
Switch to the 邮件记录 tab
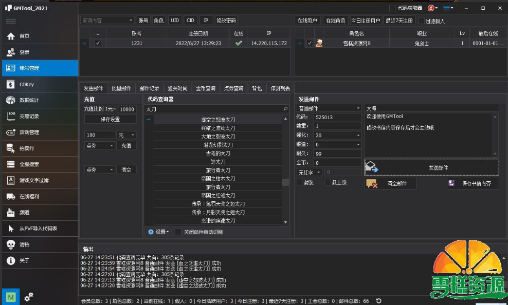[x=150, y=88]
